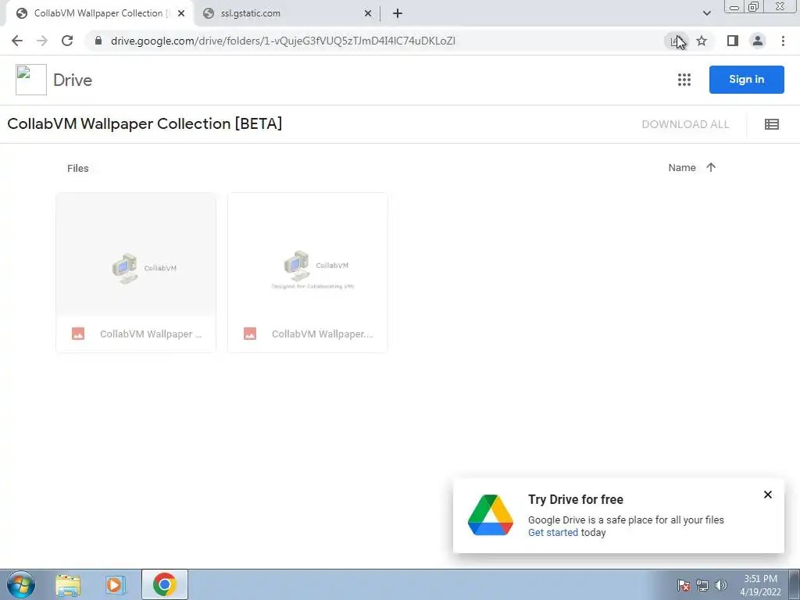
Task: Open the first CollabVM wallpaper thumbnail
Action: 136,254
